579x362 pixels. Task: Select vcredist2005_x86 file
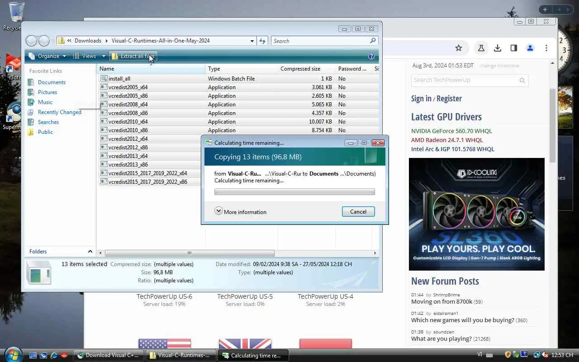click(128, 96)
